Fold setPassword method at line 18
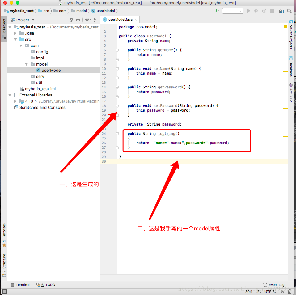 tap(117, 106)
